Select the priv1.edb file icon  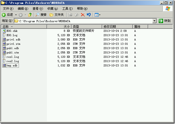point(4,39)
